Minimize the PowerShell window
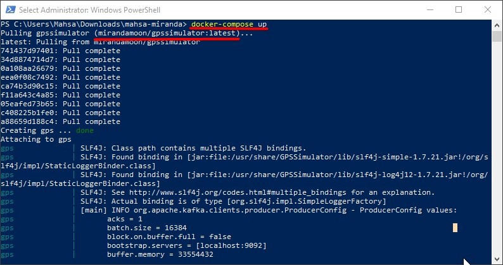The image size is (503, 265). pos(430,9)
